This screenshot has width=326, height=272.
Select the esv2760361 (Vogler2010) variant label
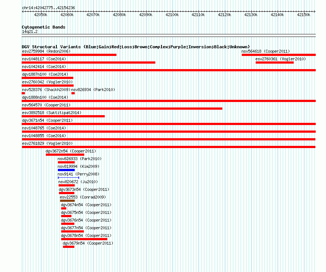(281, 59)
